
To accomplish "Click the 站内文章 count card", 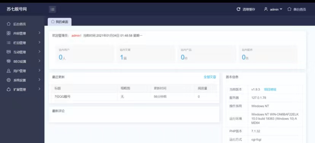I will point(146,55).
